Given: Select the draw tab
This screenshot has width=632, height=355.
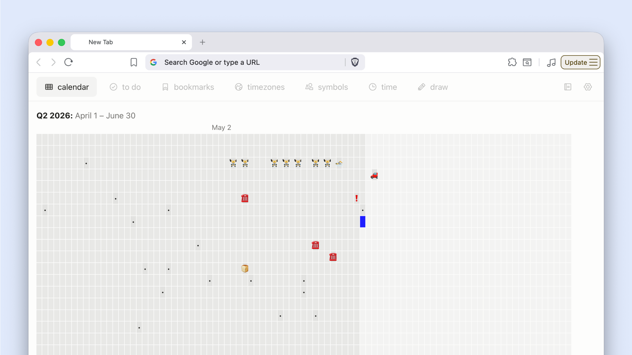Looking at the screenshot, I should coord(433,87).
